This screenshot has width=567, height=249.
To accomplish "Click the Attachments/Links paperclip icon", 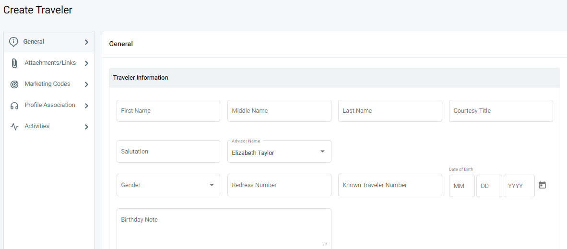I will pyautogui.click(x=14, y=63).
